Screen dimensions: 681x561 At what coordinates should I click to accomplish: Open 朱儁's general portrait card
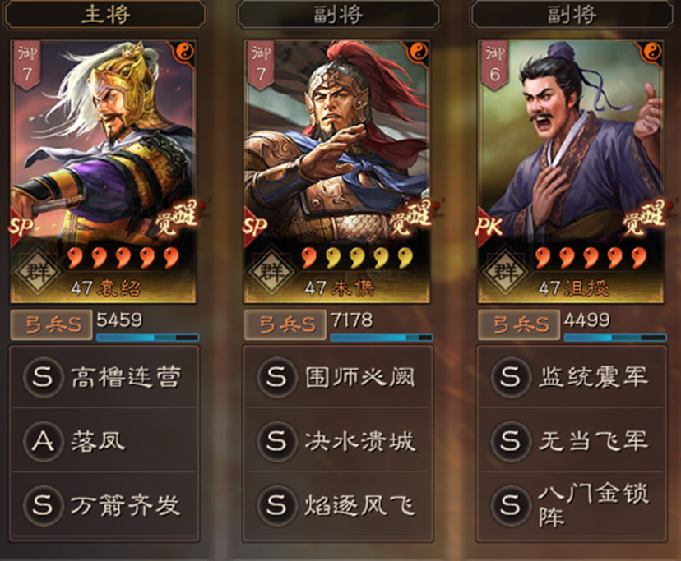pos(337,172)
